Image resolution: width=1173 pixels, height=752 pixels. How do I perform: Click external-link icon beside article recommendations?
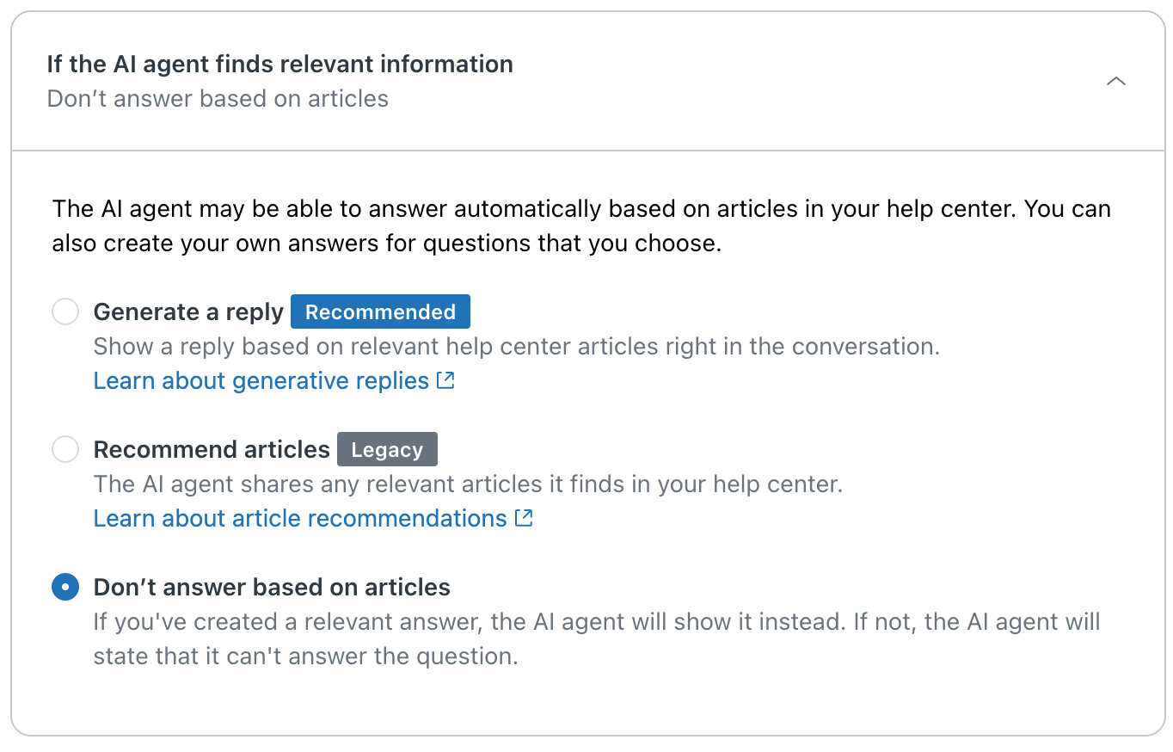coord(524,518)
